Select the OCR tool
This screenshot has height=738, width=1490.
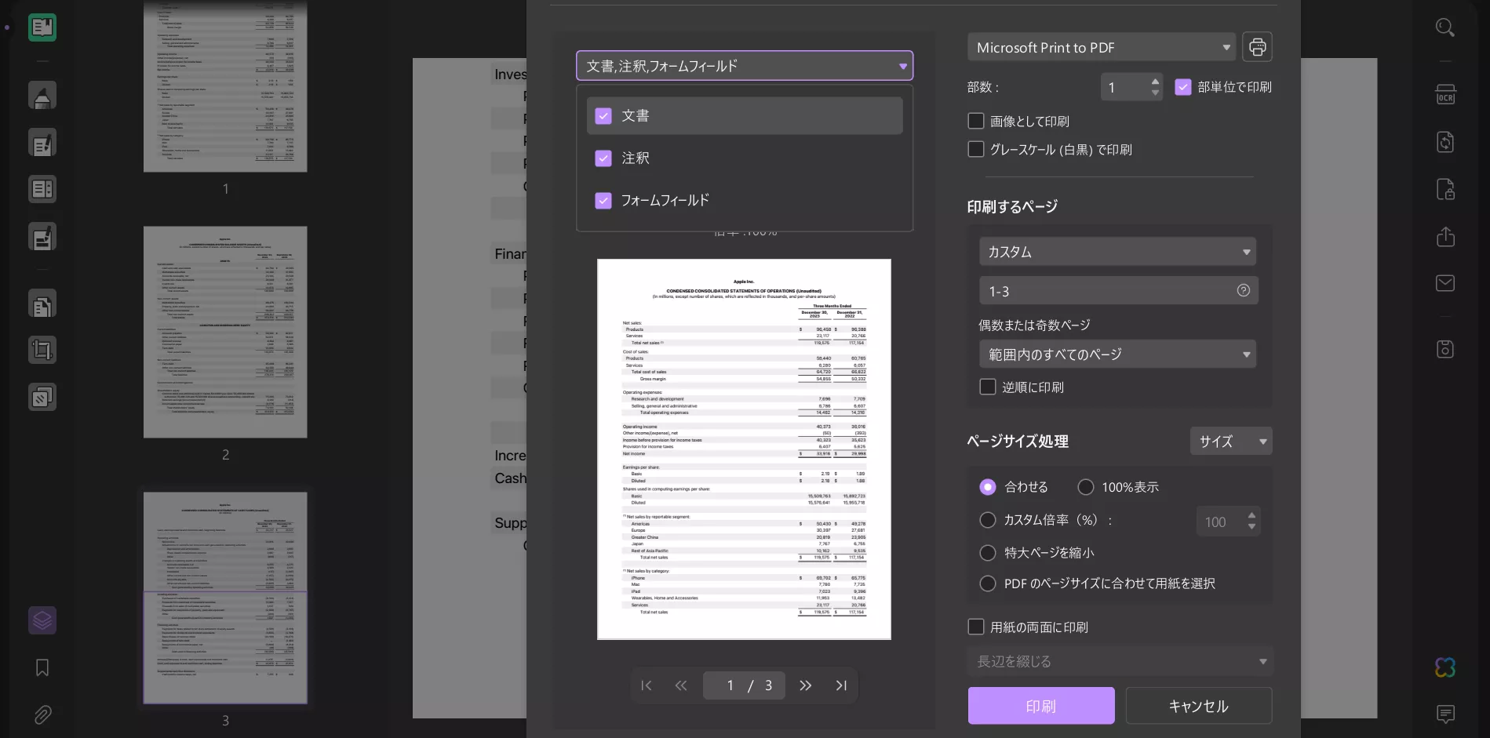(1444, 95)
